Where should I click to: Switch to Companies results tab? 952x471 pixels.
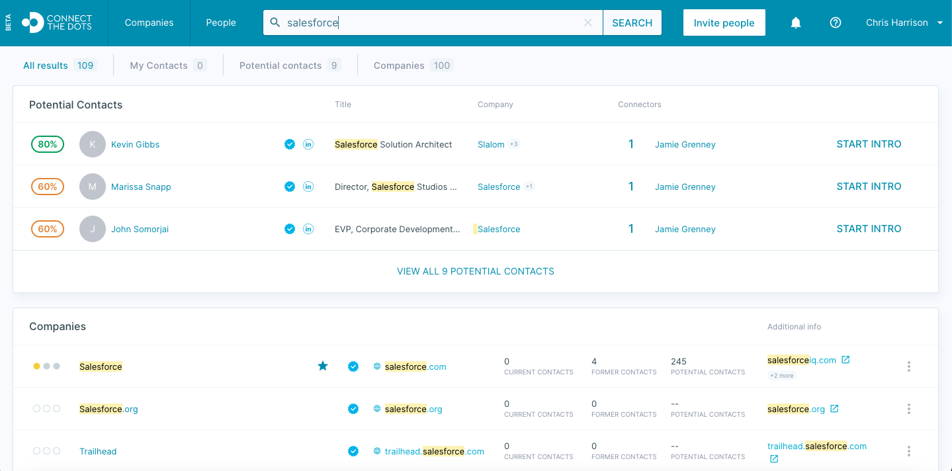[x=413, y=65]
